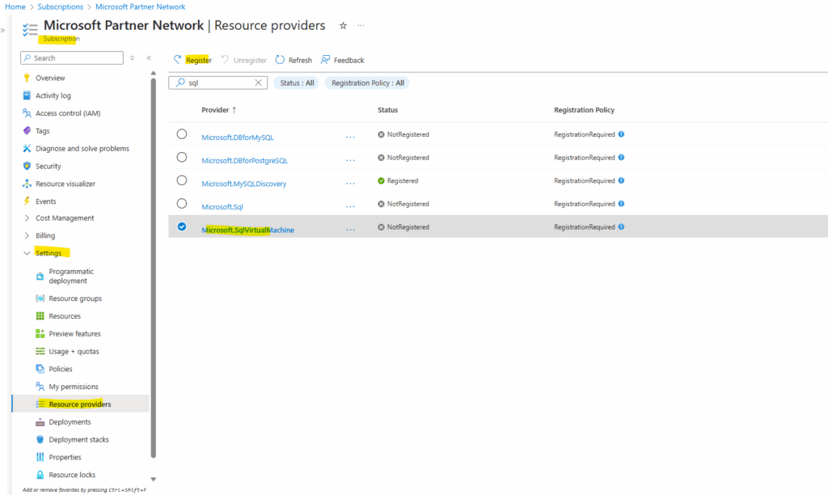This screenshot has height=495, width=828.
Task: Open Deployments in Settings
Action: [x=70, y=422]
